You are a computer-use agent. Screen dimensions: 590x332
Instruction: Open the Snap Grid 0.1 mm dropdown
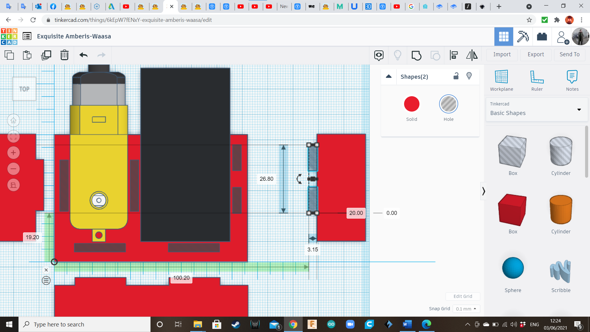466,309
